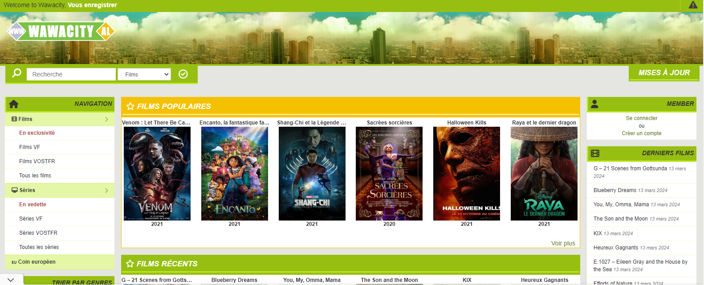This screenshot has height=285, width=704.
Task: Open 'The Son and the Moon' in Derniers Films
Action: click(x=621, y=219)
